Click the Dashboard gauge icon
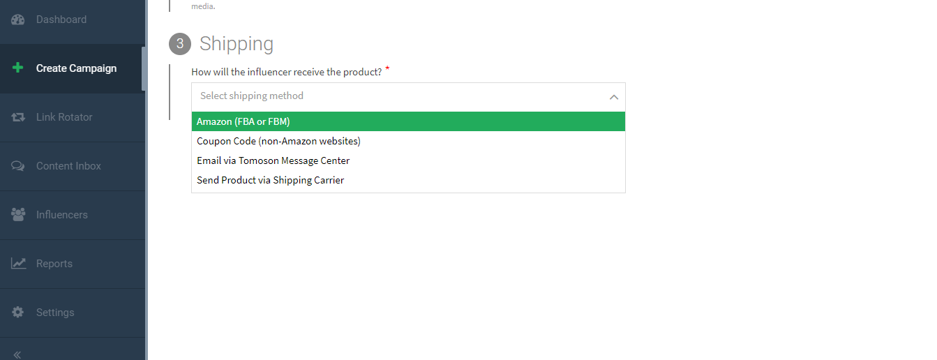 pyautogui.click(x=18, y=20)
